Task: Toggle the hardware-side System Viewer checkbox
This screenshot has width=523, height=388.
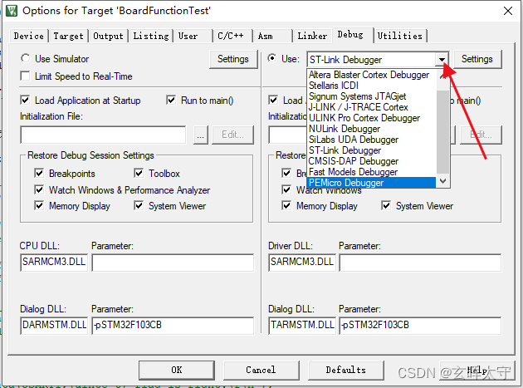Action: coord(386,206)
